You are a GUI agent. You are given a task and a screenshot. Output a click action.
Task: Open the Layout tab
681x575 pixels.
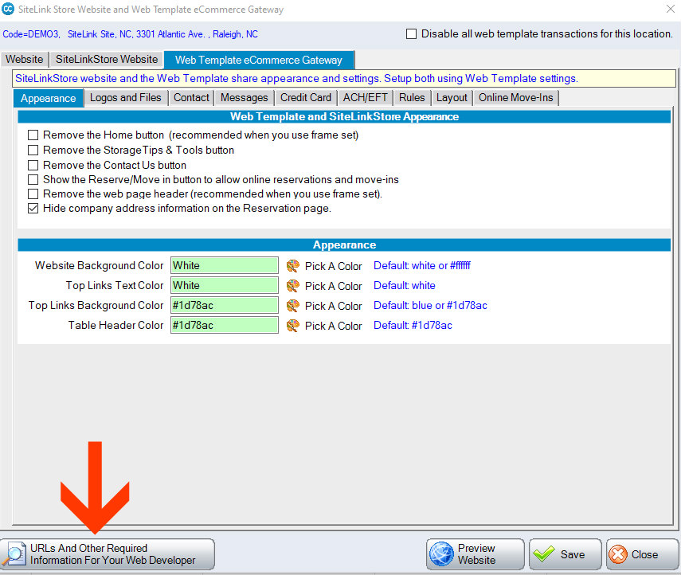pos(452,98)
